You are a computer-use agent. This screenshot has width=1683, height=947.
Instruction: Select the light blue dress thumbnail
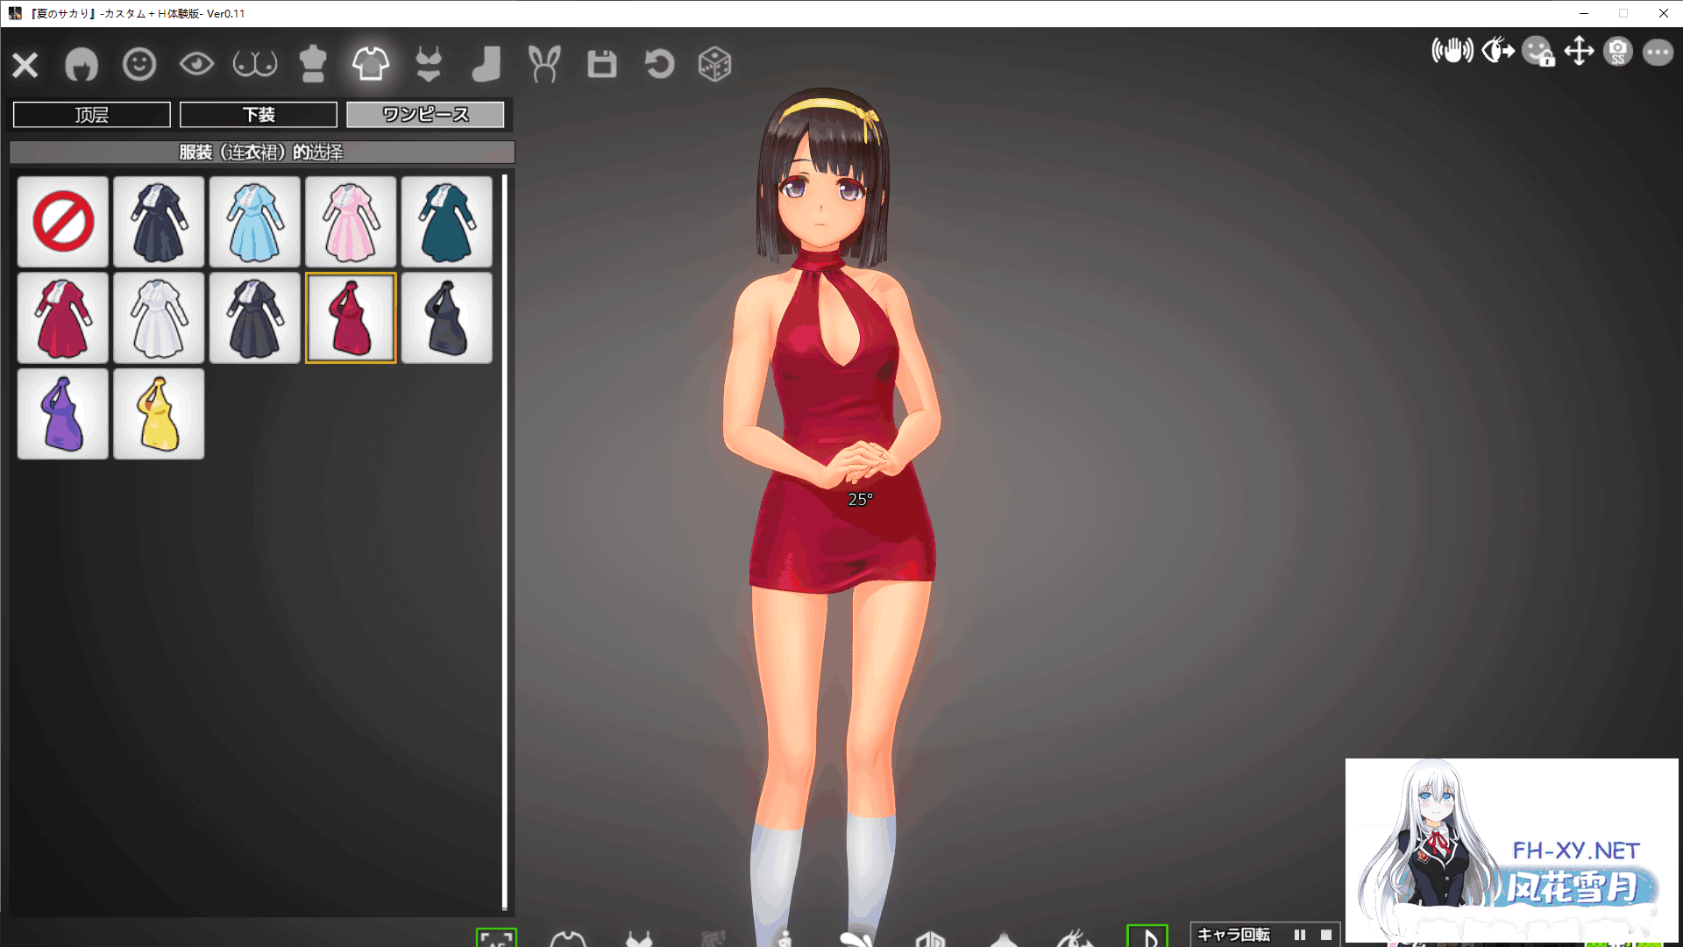(x=254, y=222)
